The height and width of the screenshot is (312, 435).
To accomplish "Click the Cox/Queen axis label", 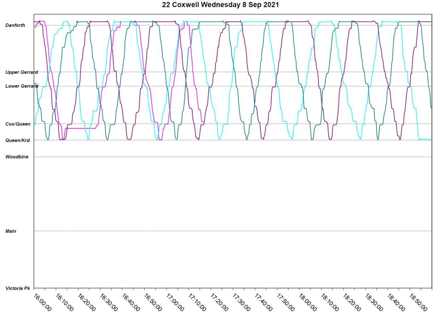I will 18,124.
